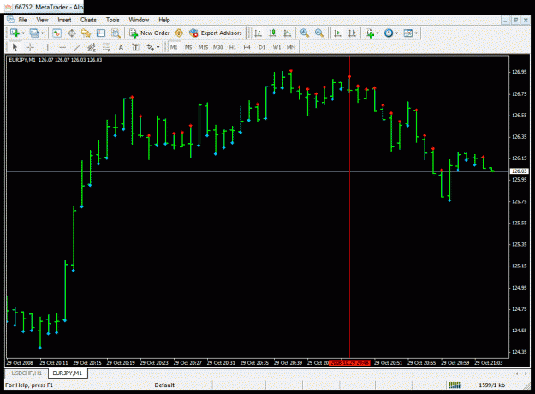Select the Cursor arrow tool
535x394 pixels.
15,47
